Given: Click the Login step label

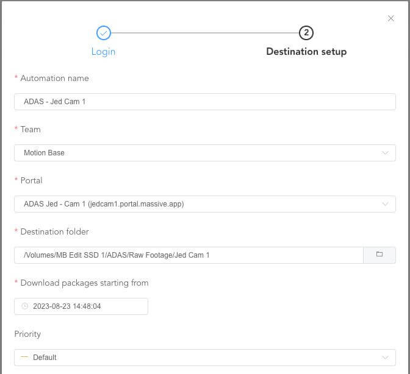Looking at the screenshot, I should [103, 52].
